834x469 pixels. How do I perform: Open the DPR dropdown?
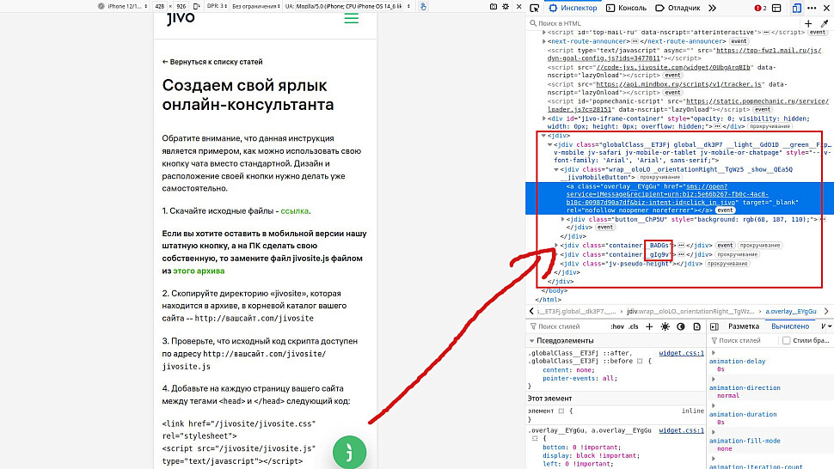(x=217, y=6)
